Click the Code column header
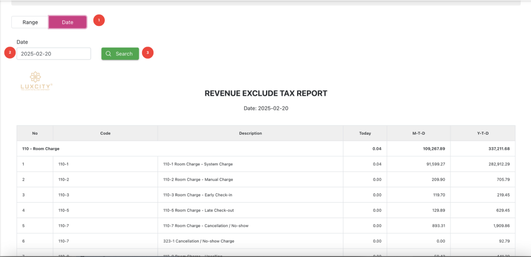The height and width of the screenshot is (257, 531). 105,133
